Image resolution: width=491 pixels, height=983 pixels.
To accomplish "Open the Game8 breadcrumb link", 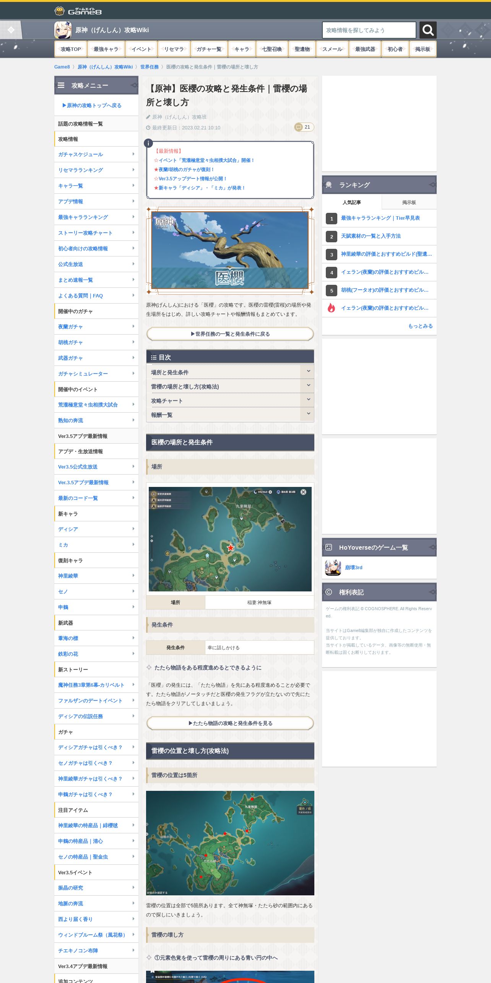I will [62, 67].
